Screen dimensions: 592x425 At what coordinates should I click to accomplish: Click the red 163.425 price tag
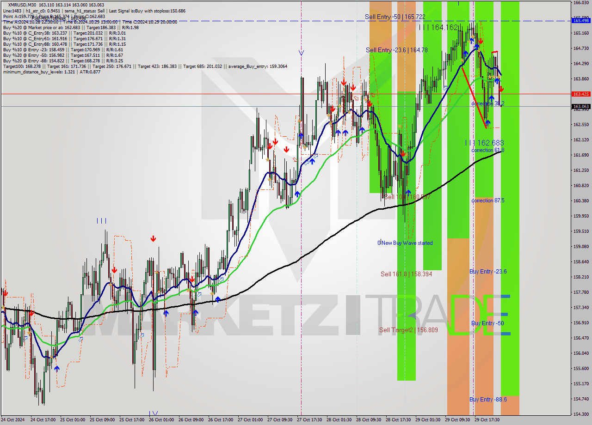(581, 94)
